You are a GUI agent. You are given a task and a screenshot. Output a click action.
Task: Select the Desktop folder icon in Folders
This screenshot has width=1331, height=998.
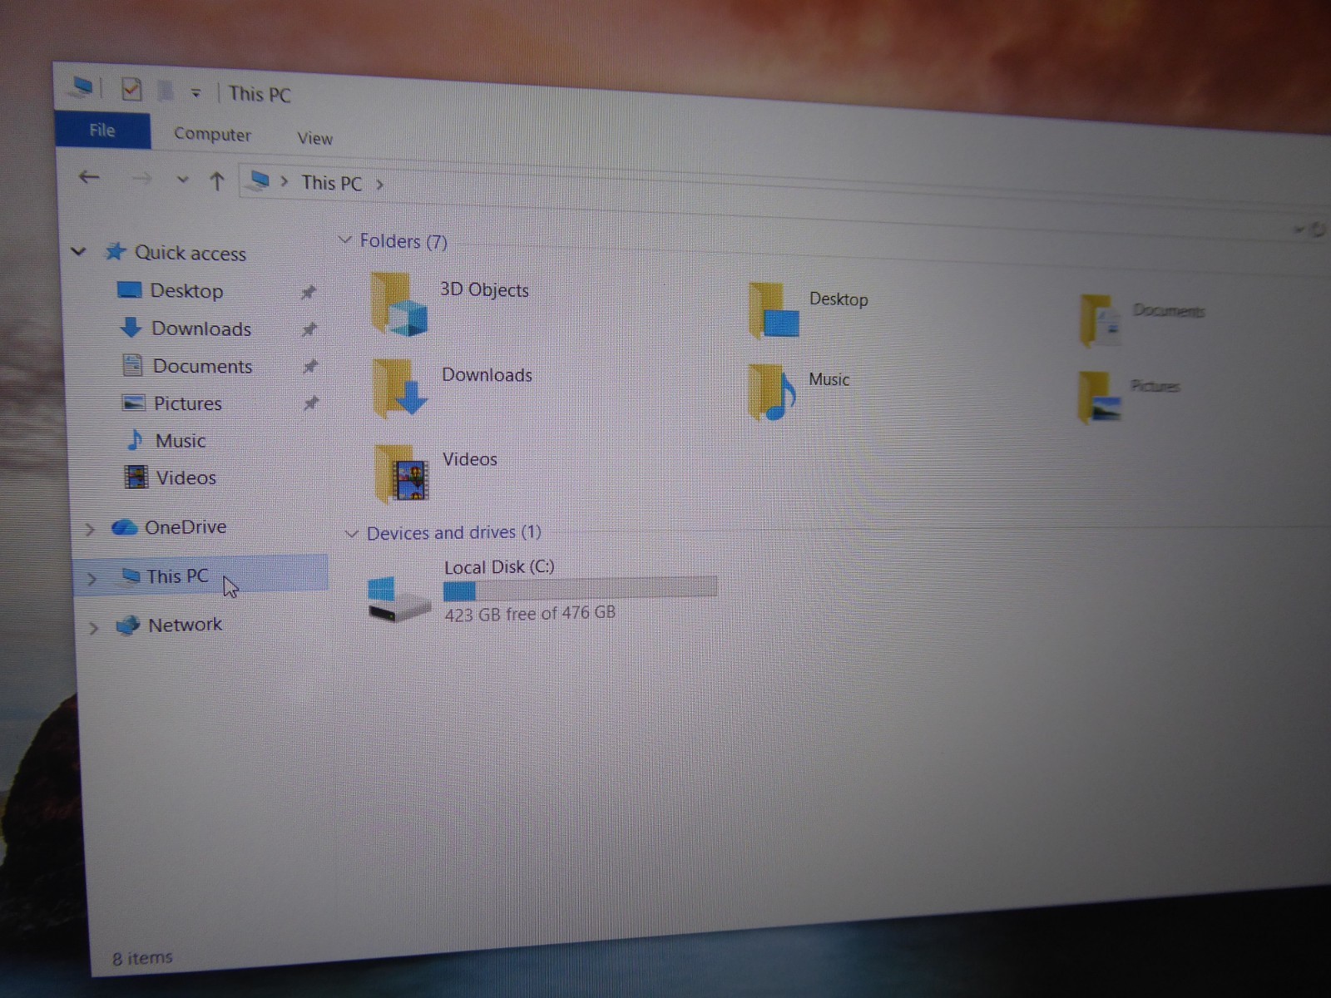click(773, 311)
